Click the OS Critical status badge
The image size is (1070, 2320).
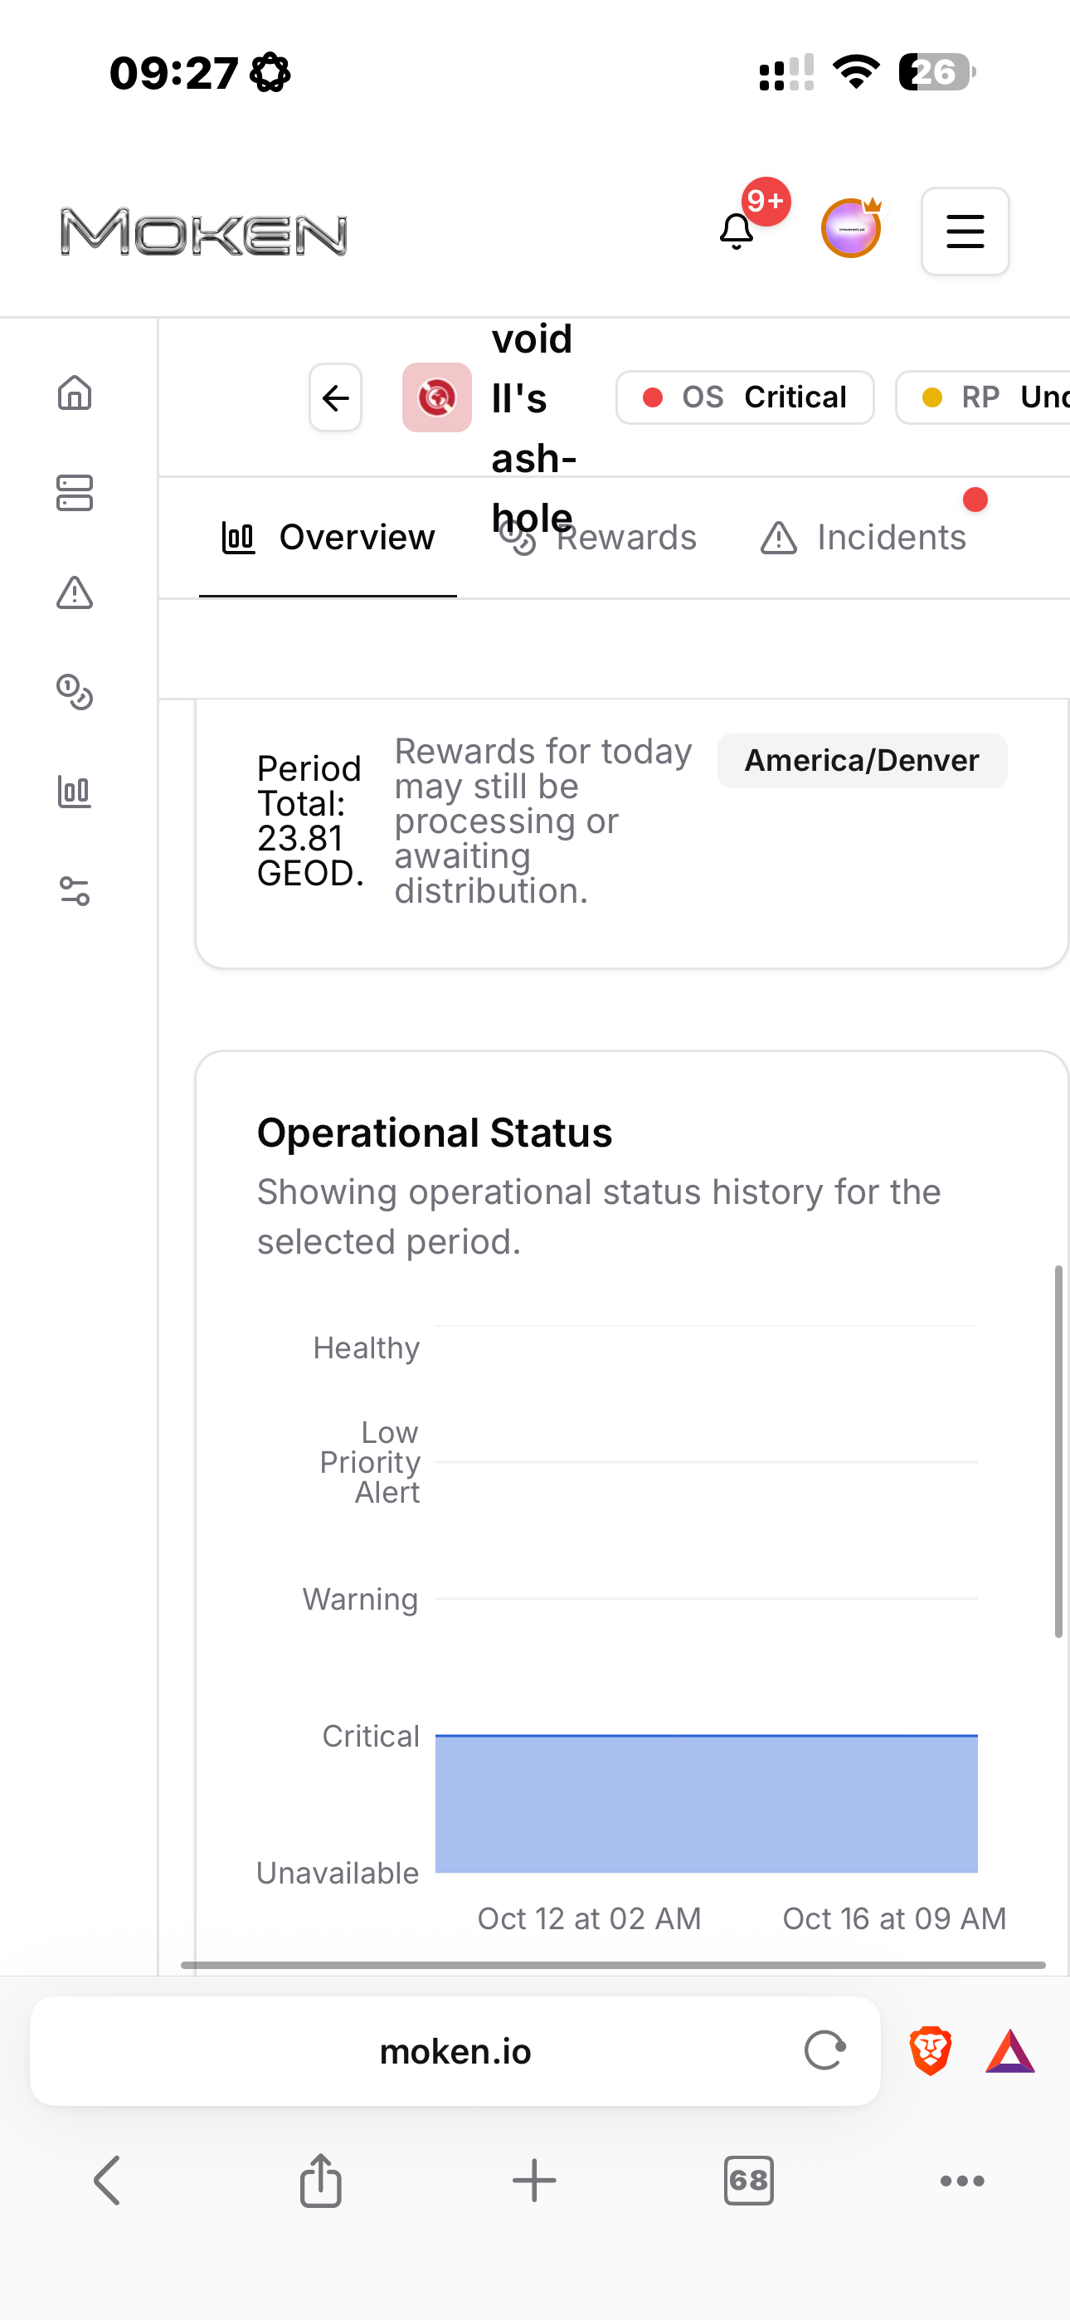(745, 397)
